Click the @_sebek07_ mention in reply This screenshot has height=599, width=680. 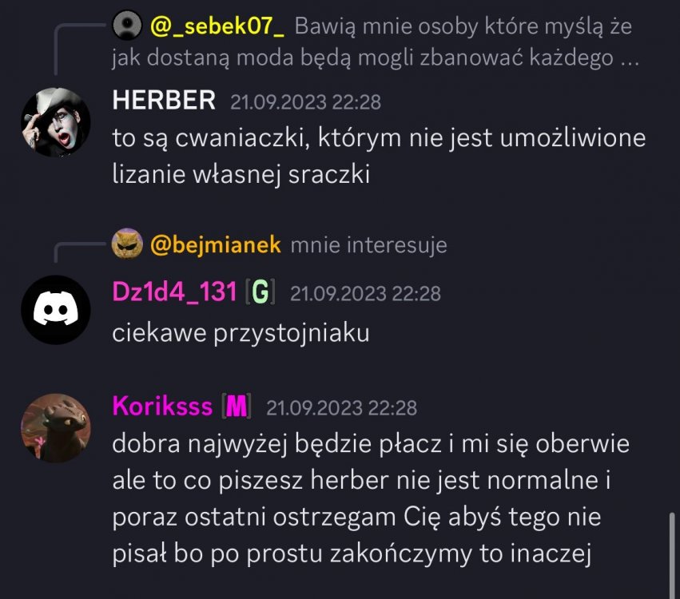point(217,26)
